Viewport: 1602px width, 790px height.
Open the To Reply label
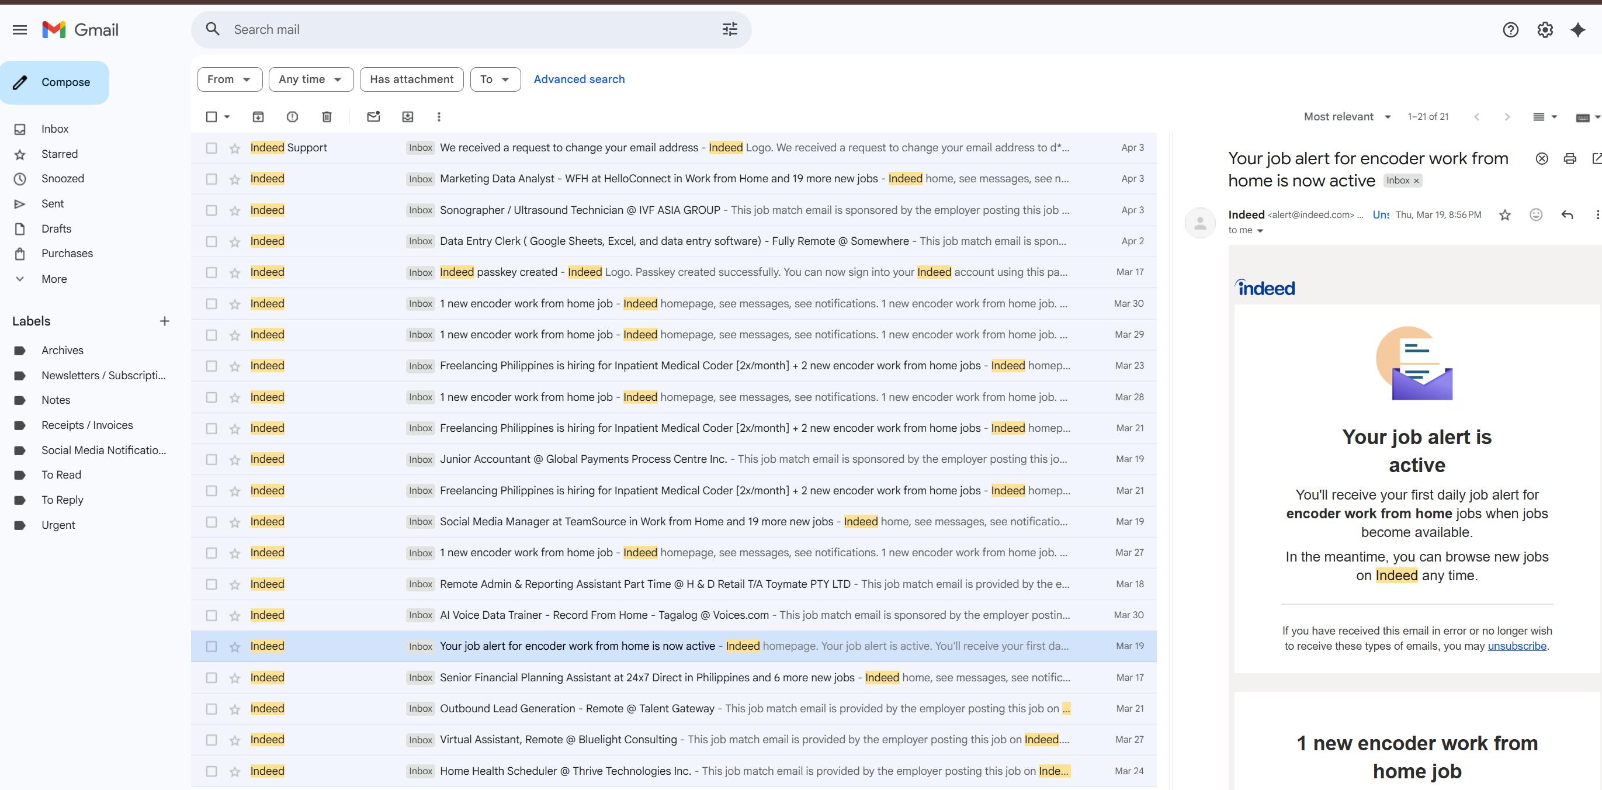click(x=62, y=500)
